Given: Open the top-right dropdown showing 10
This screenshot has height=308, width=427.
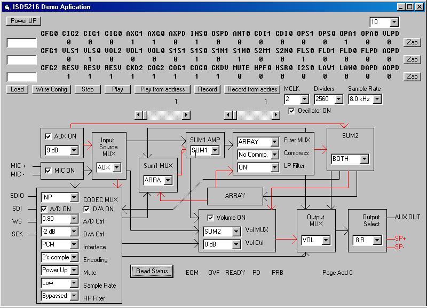Looking at the screenshot, I should [x=394, y=22].
